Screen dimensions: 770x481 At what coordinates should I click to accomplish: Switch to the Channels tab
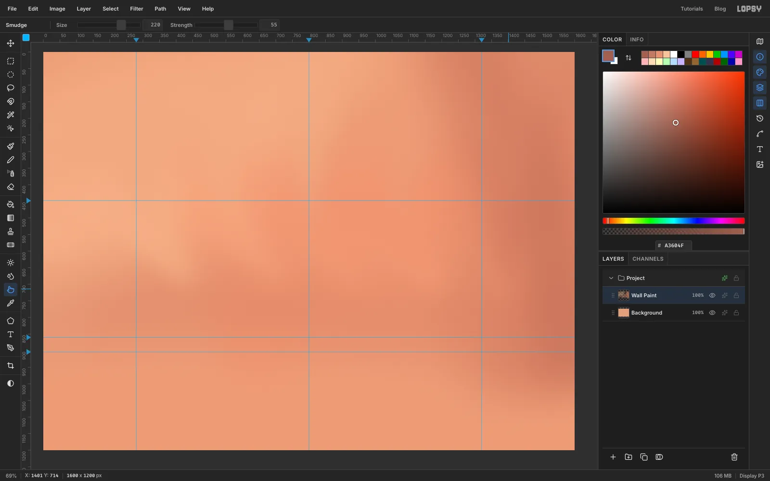(x=648, y=259)
